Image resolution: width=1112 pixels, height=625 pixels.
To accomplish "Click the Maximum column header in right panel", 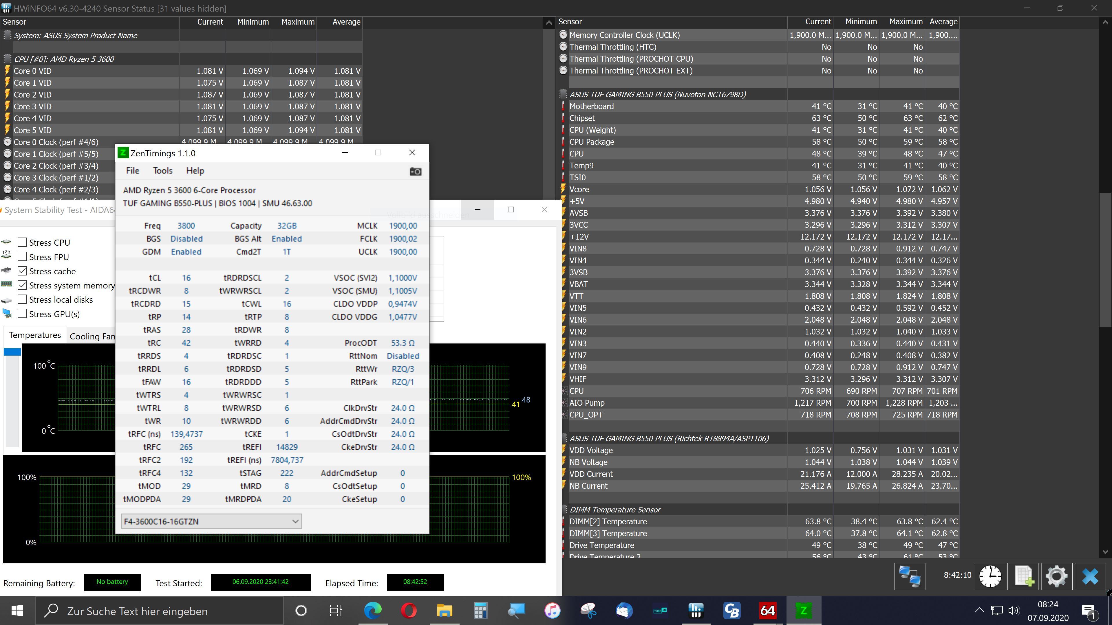I will coord(902,22).
